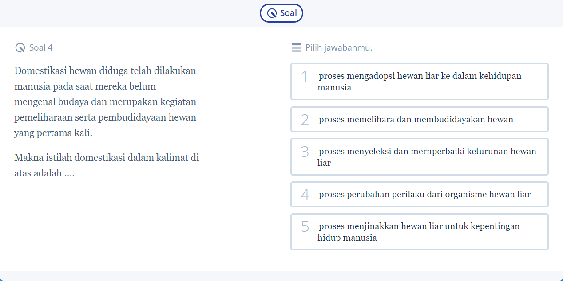Click the numeral 2 on the second answer card
The image size is (563, 281).
point(304,119)
